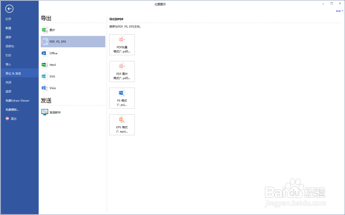Select 新建 in the sidebar

(x=8, y=28)
